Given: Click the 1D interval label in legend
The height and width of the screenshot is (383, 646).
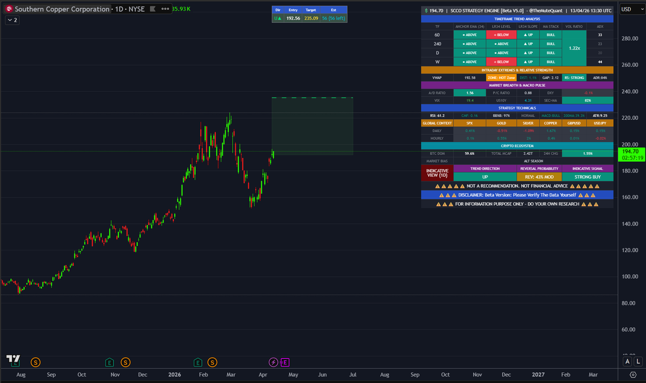Looking at the screenshot, I should click(x=119, y=9).
